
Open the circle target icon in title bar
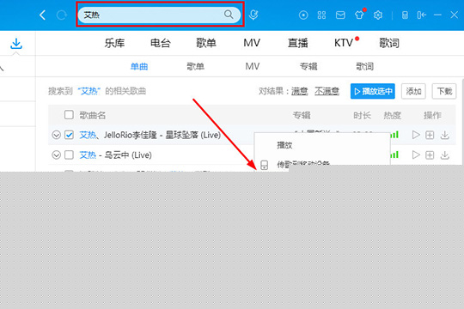click(303, 15)
